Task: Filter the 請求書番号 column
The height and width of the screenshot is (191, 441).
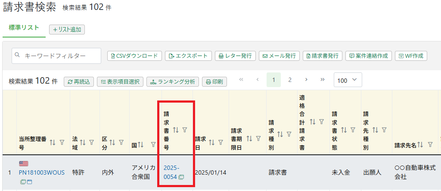Action: [x=185, y=130]
